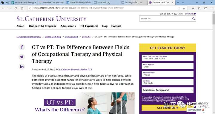Refresh the page
The image size is (215, 114).
pyautogui.click(x=16, y=8)
